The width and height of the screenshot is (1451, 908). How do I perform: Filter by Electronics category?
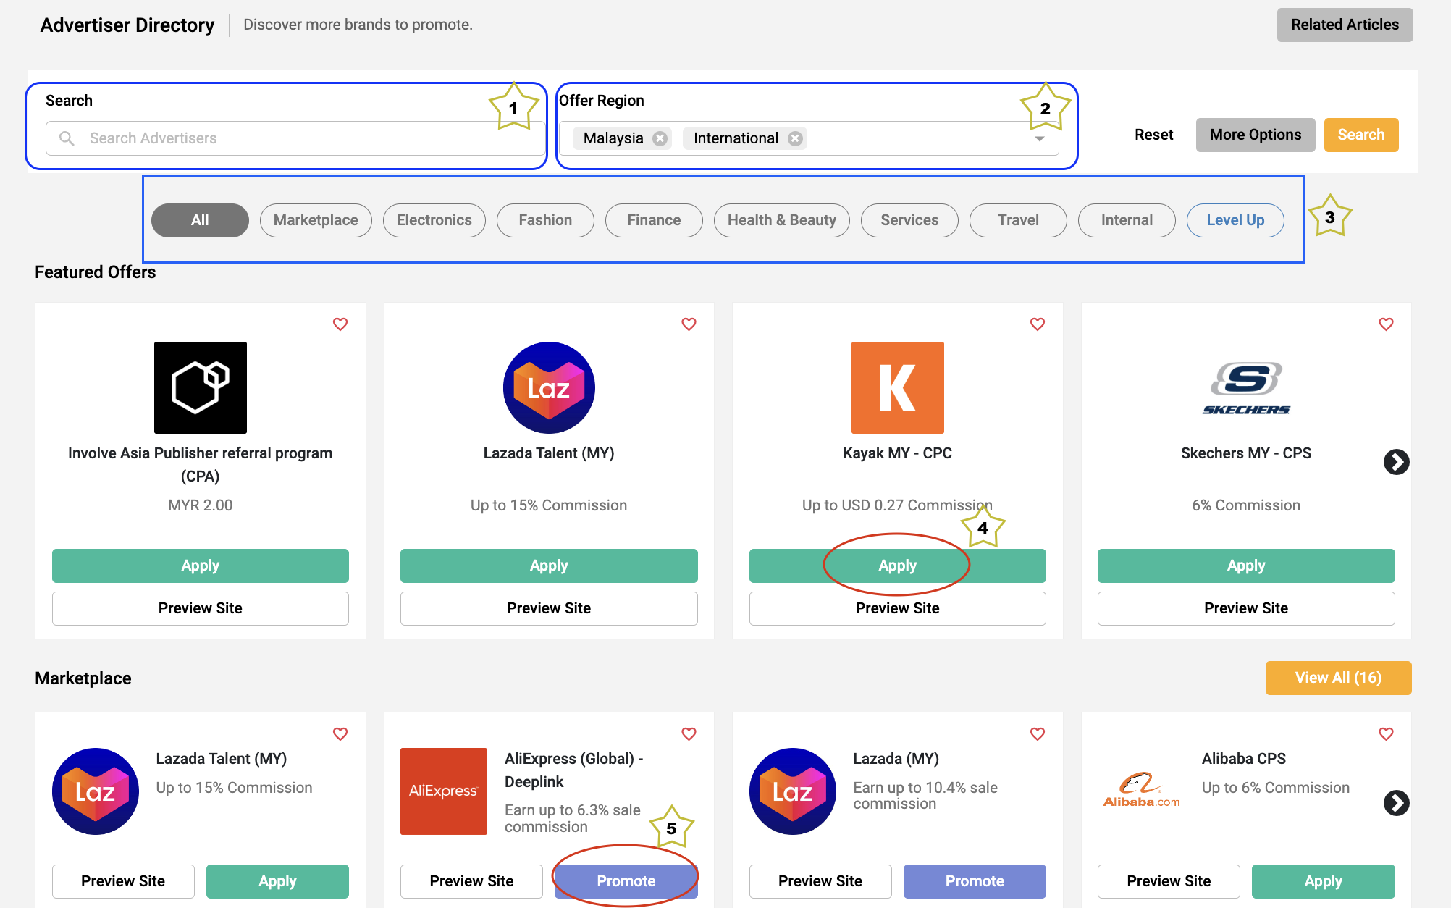coord(434,220)
